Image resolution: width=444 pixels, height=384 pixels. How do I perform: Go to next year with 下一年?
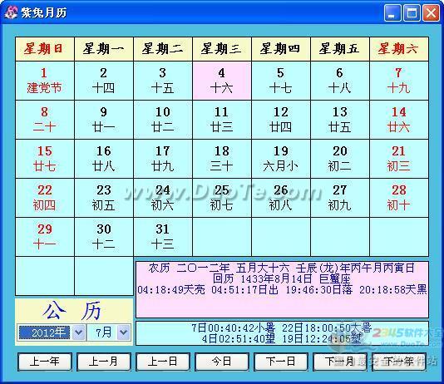pos(399,362)
